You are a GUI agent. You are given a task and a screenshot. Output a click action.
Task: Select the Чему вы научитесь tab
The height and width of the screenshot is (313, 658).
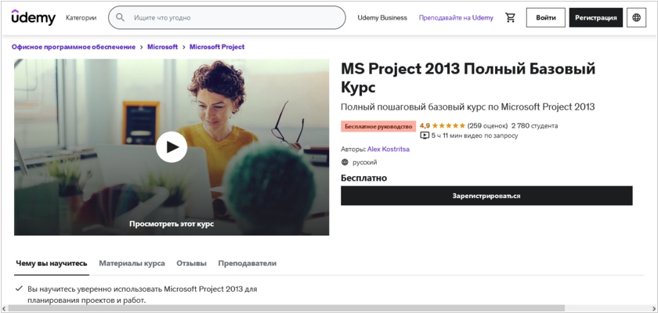52,264
